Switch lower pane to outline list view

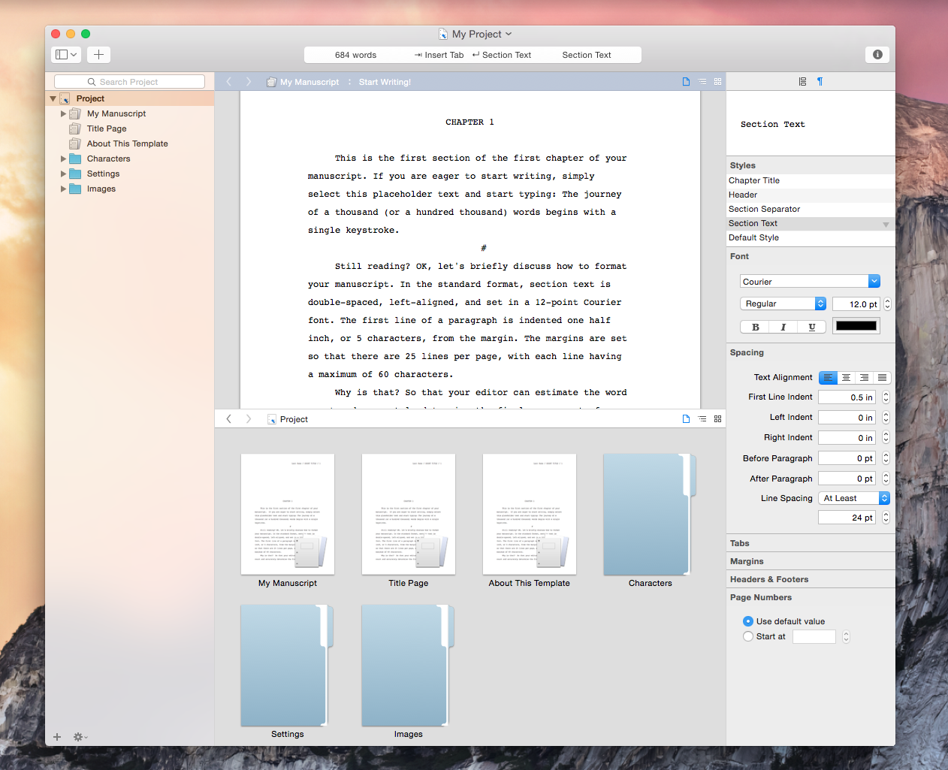click(702, 419)
